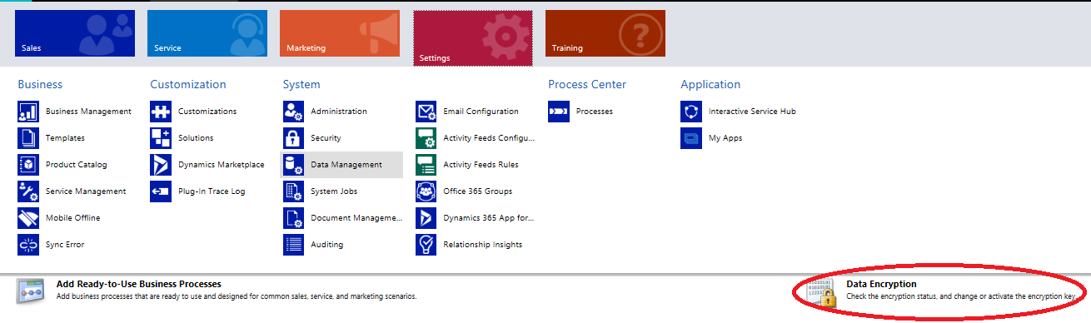1091x323 pixels.
Task: Open Data Encryption title
Action: tap(881, 285)
